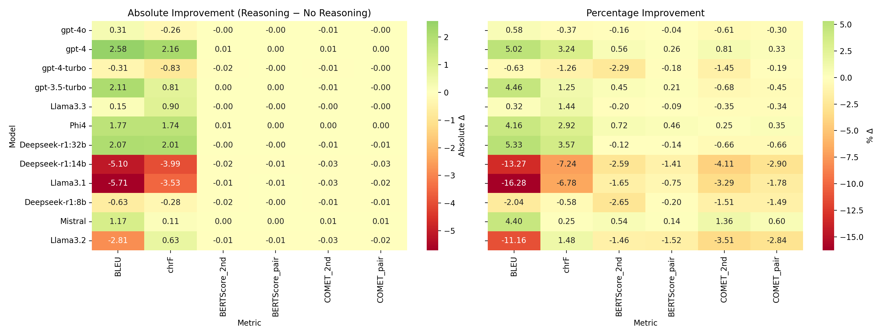This screenshot has width=896, height=336.
Task: Click the "Absolute Improvement" chart title
Action: pyautogui.click(x=249, y=13)
